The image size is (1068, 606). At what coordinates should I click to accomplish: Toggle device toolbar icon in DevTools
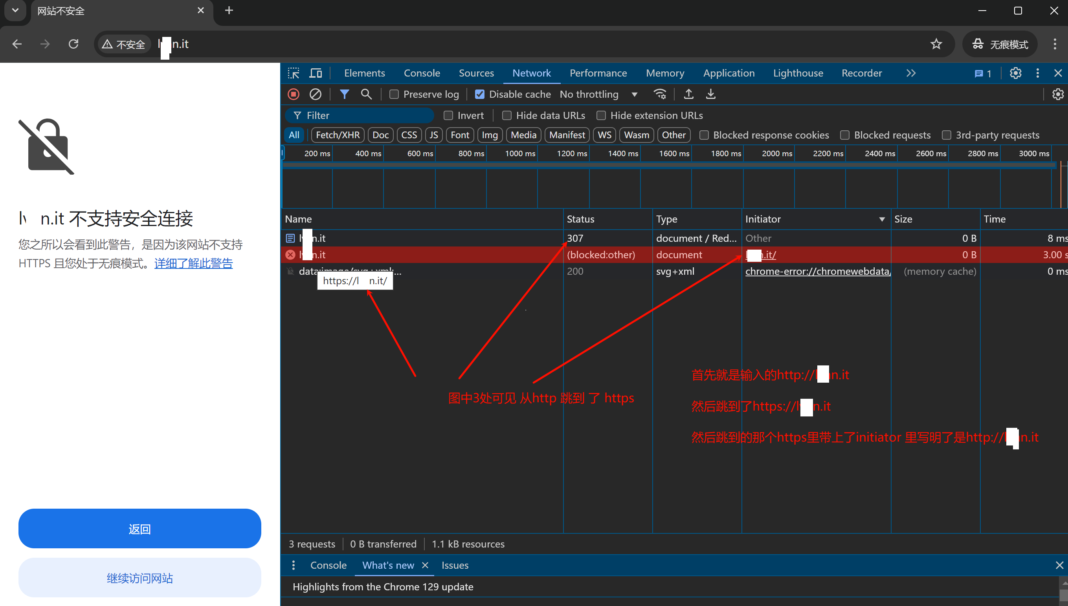click(x=316, y=73)
